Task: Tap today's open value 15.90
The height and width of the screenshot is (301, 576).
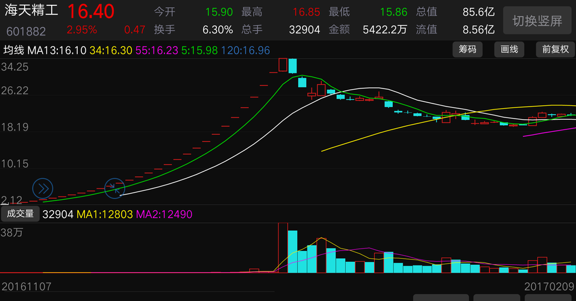Action: tap(219, 12)
